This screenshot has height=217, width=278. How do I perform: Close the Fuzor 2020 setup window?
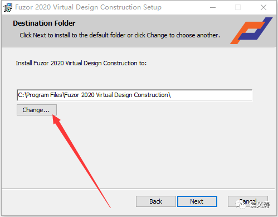coord(264,7)
